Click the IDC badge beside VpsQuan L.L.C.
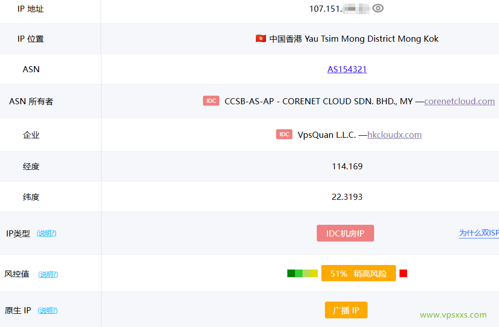499x327 pixels. pos(284,134)
